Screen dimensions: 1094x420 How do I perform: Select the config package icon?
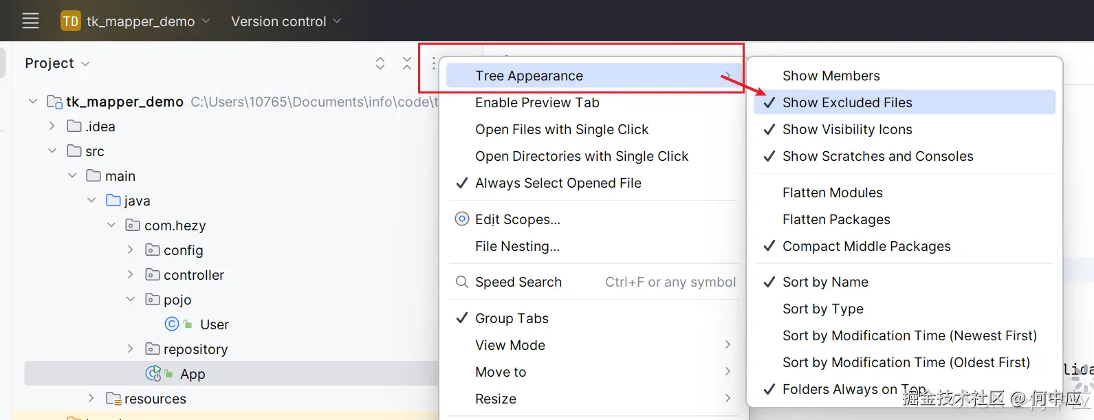(153, 250)
